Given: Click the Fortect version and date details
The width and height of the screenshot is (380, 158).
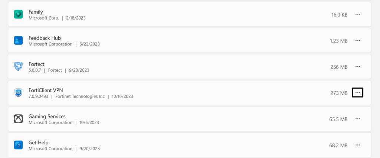Looking at the screenshot, I should click(59, 70).
